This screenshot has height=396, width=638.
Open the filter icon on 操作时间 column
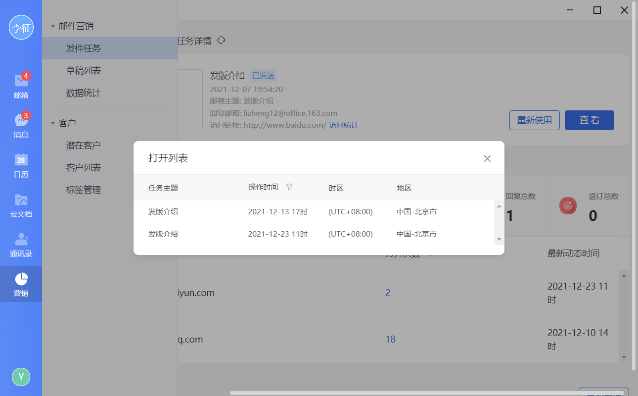pyautogui.click(x=289, y=187)
